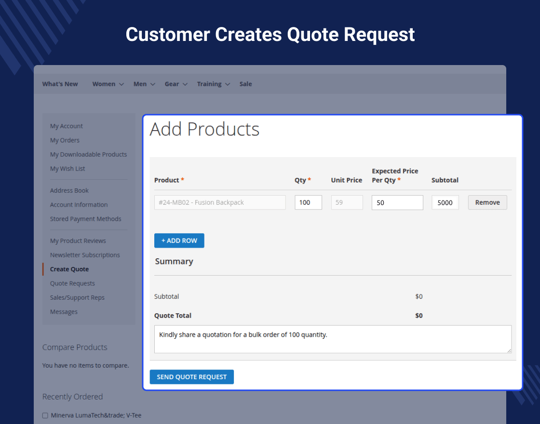
Task: Click the + ADD ROW button
Action: pyautogui.click(x=179, y=240)
